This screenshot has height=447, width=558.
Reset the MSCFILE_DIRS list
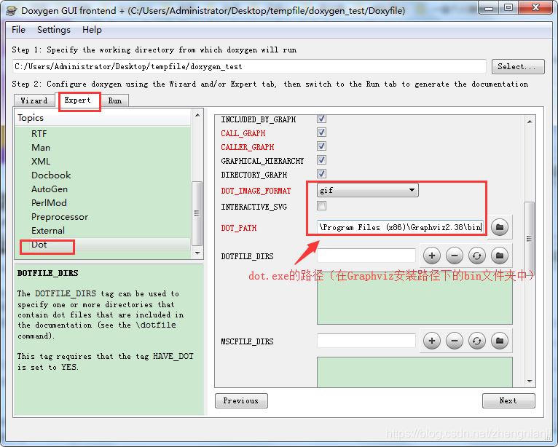(x=477, y=341)
